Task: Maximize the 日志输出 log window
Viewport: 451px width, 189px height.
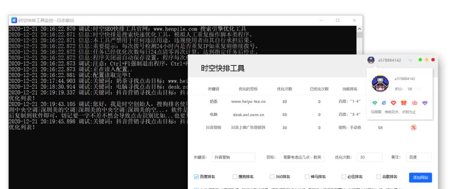Action: (x=338, y=20)
